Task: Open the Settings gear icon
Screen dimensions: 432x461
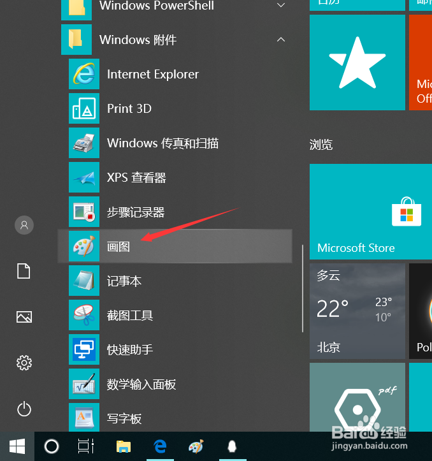Action: tap(24, 363)
